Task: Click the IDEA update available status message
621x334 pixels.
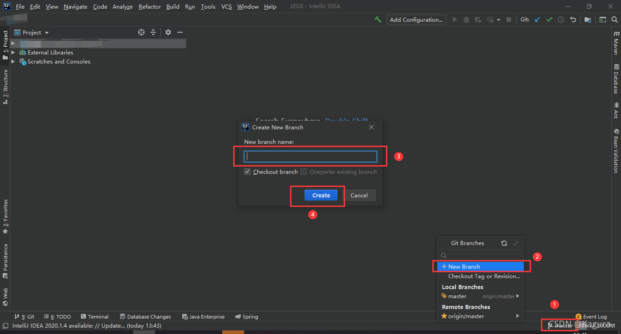Action: [87, 326]
